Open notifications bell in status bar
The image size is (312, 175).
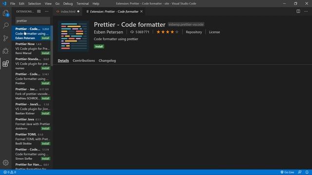(307, 172)
